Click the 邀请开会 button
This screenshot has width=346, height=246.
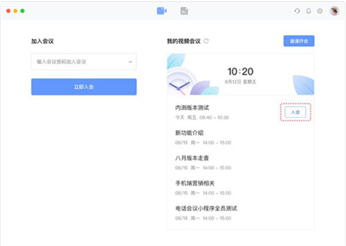tap(299, 41)
